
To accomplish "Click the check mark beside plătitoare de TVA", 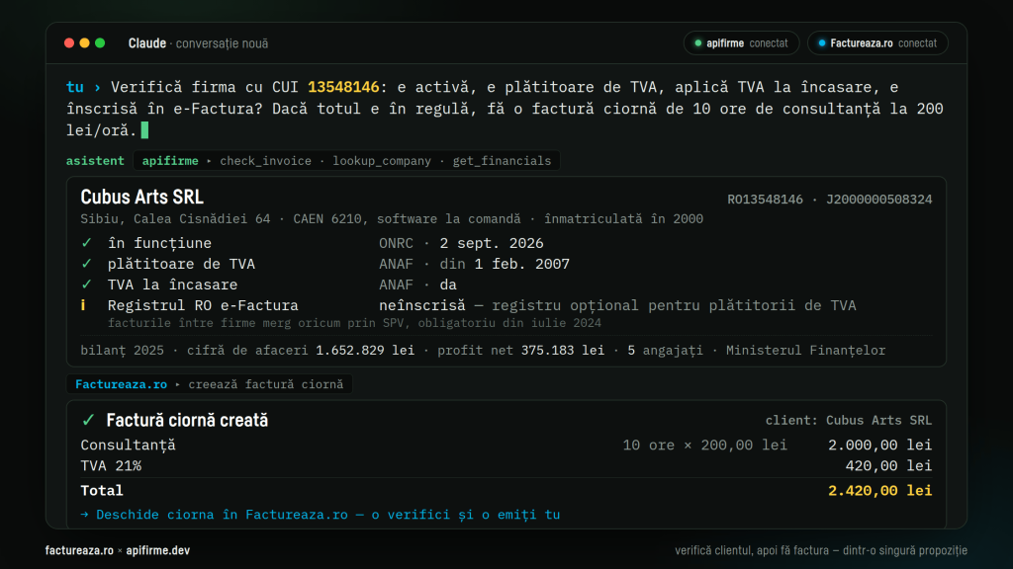I will point(87,264).
